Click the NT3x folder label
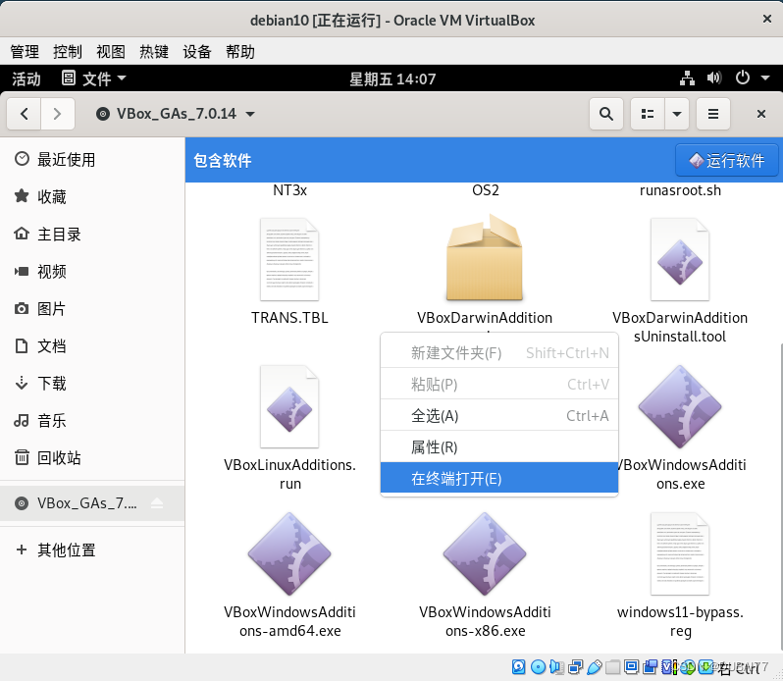The height and width of the screenshot is (681, 783). (289, 190)
